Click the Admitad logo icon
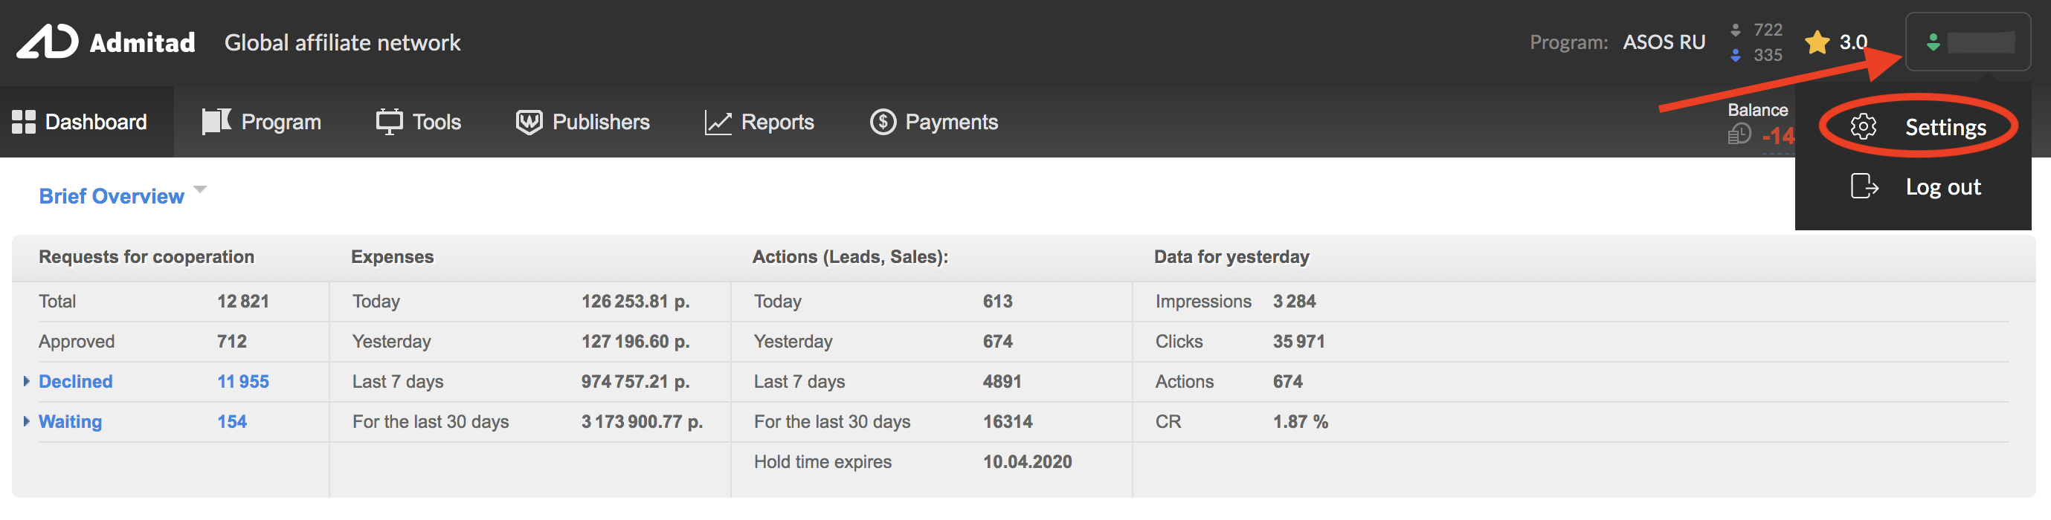This screenshot has width=2051, height=520. click(48, 42)
